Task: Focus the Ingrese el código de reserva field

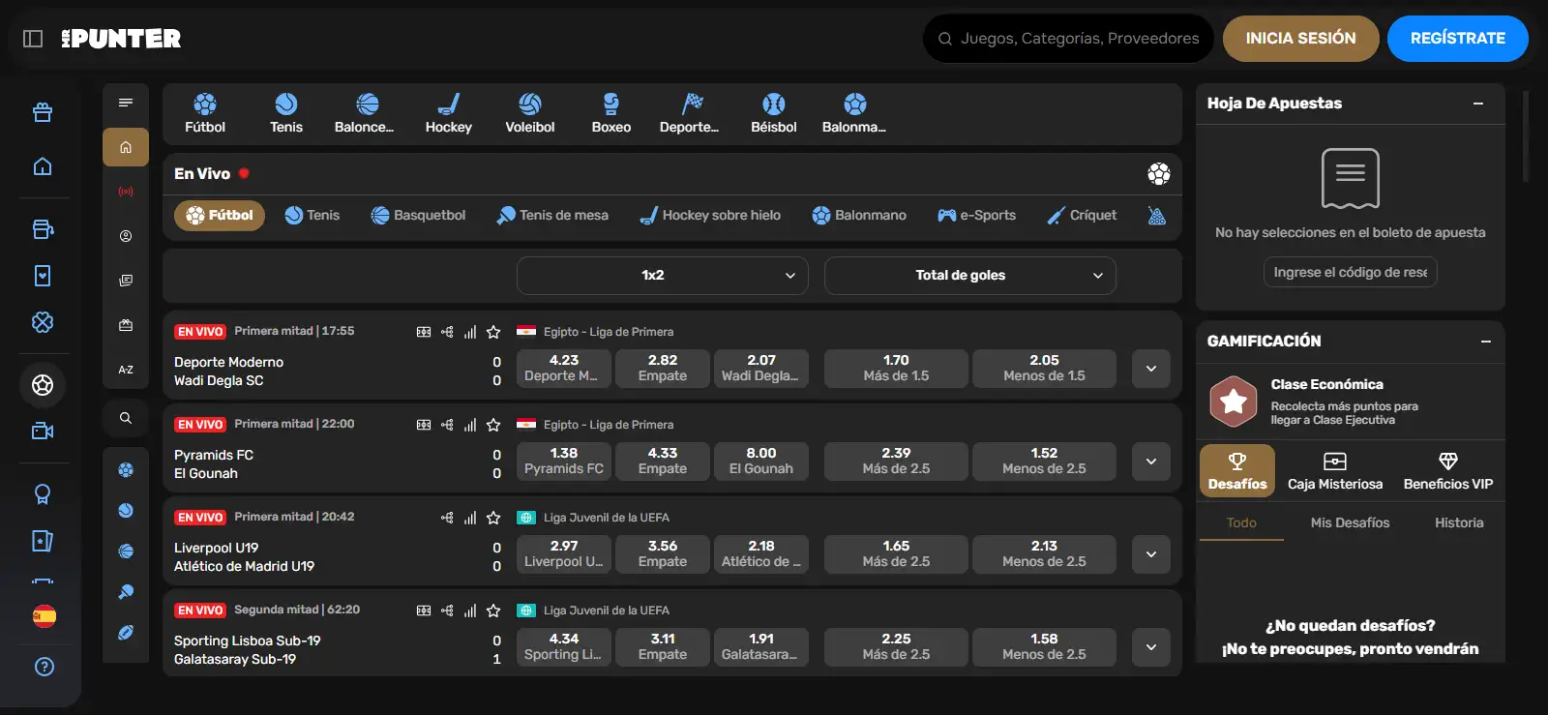Action: pyautogui.click(x=1351, y=273)
